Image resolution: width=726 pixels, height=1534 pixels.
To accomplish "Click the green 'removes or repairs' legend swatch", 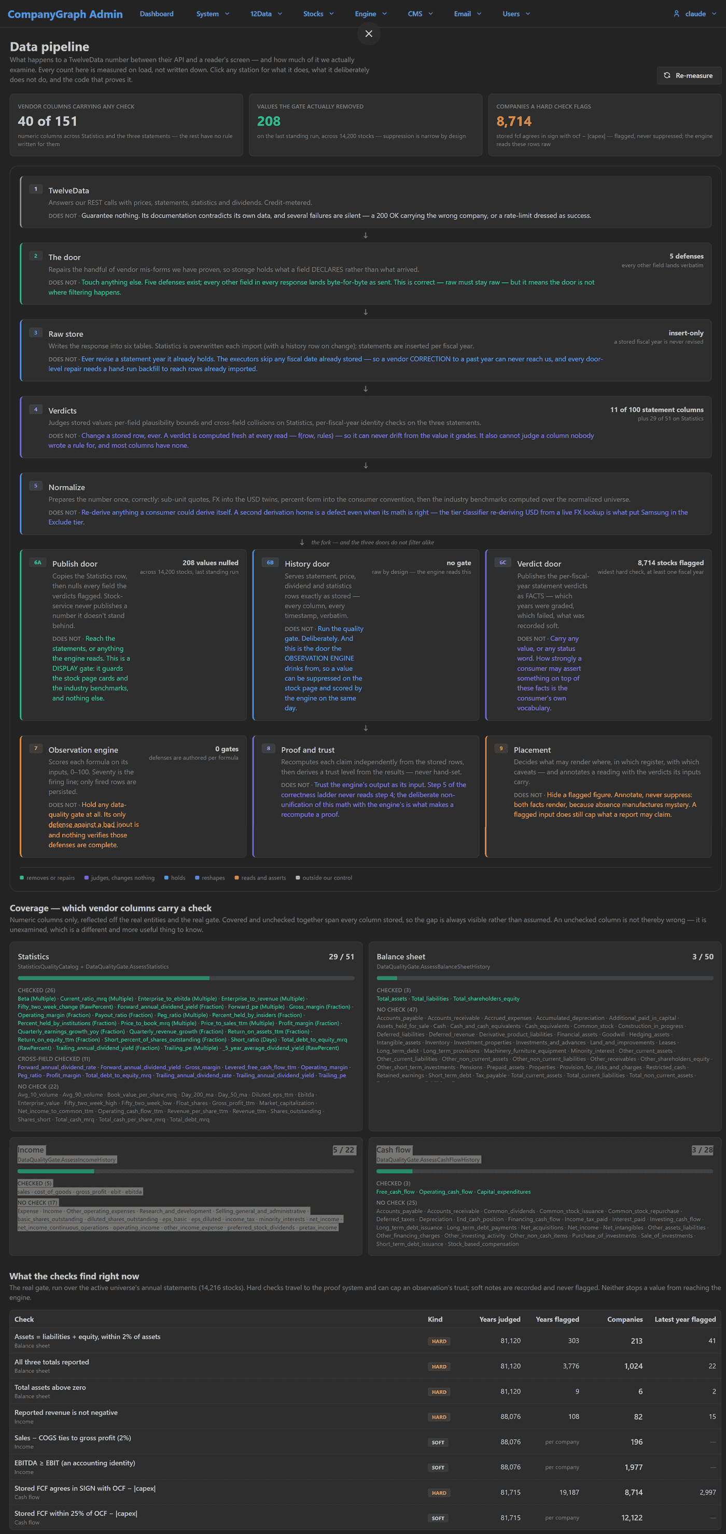I will [22, 877].
